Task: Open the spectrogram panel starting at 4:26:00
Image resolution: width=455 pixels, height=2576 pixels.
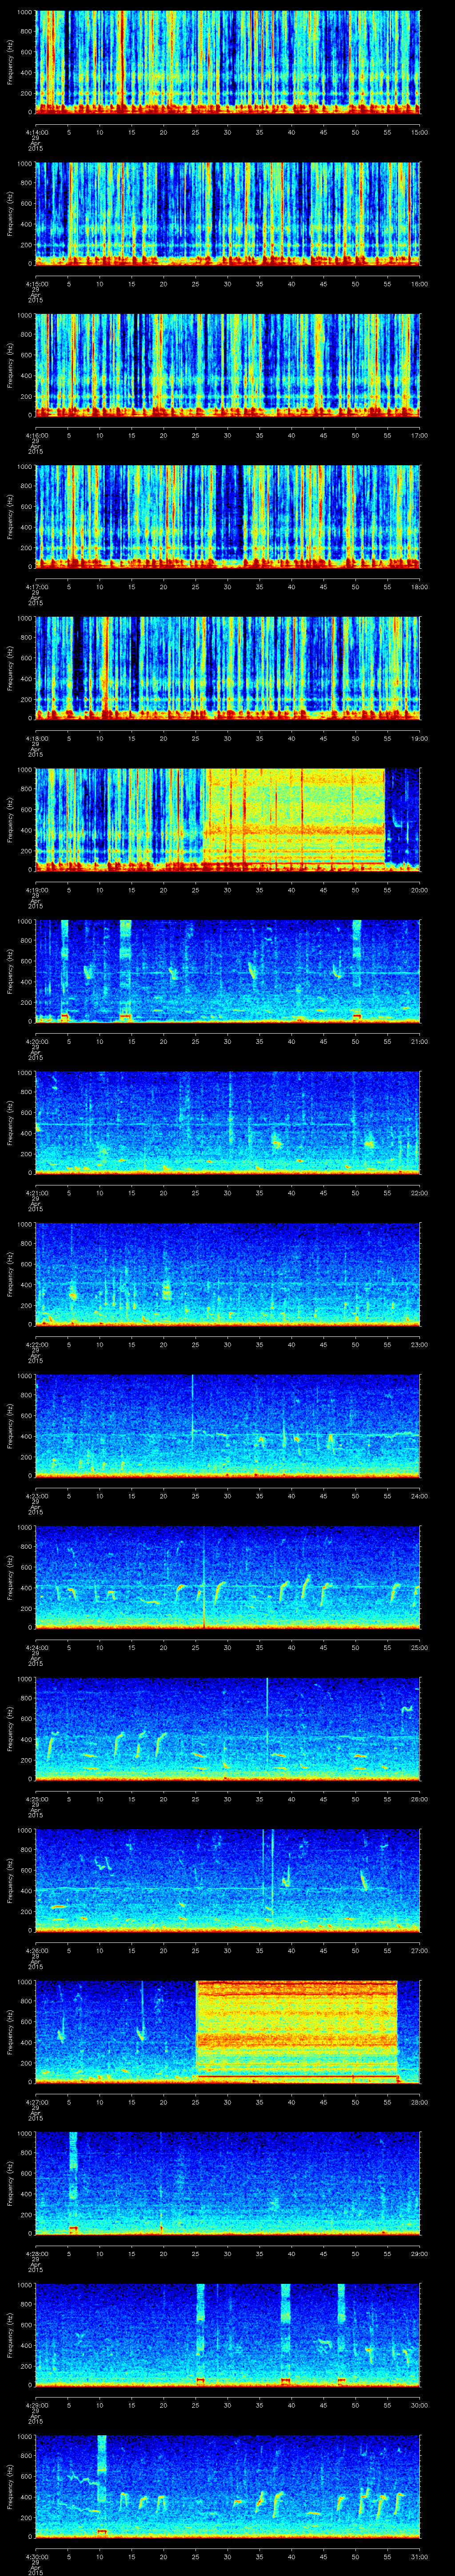Action: pos(228,1880)
